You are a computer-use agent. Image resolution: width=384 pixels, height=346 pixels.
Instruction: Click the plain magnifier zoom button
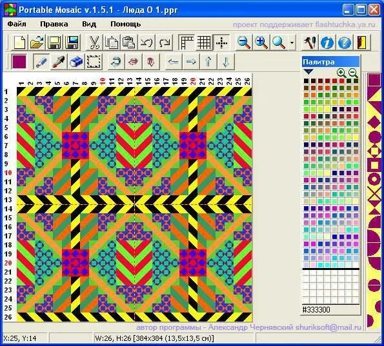[279, 43]
